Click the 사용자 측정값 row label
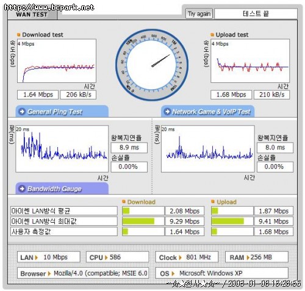This screenshot has height=291, width=305. pos(64,232)
